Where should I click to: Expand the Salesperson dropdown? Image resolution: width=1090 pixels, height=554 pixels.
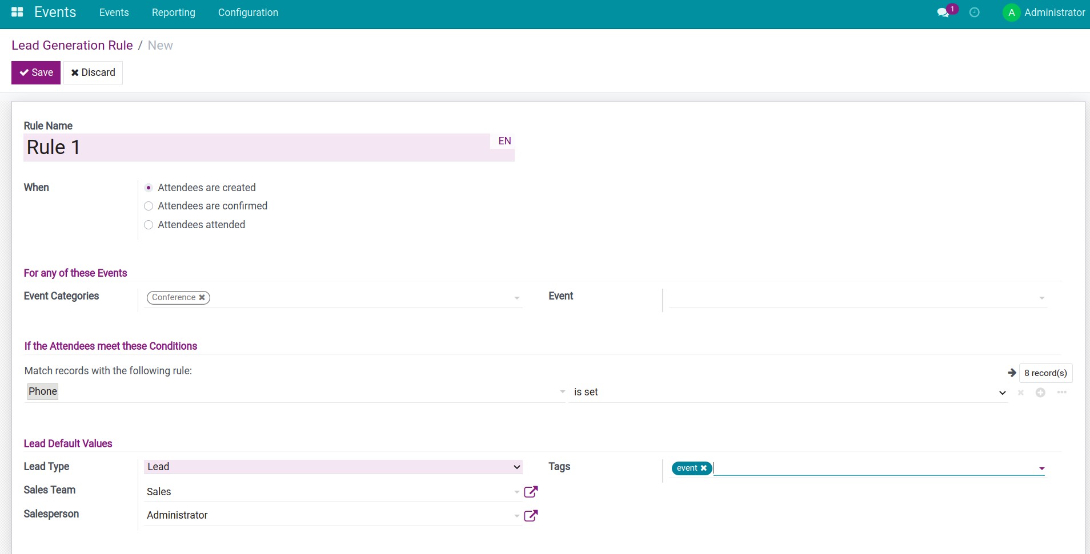pyautogui.click(x=516, y=516)
